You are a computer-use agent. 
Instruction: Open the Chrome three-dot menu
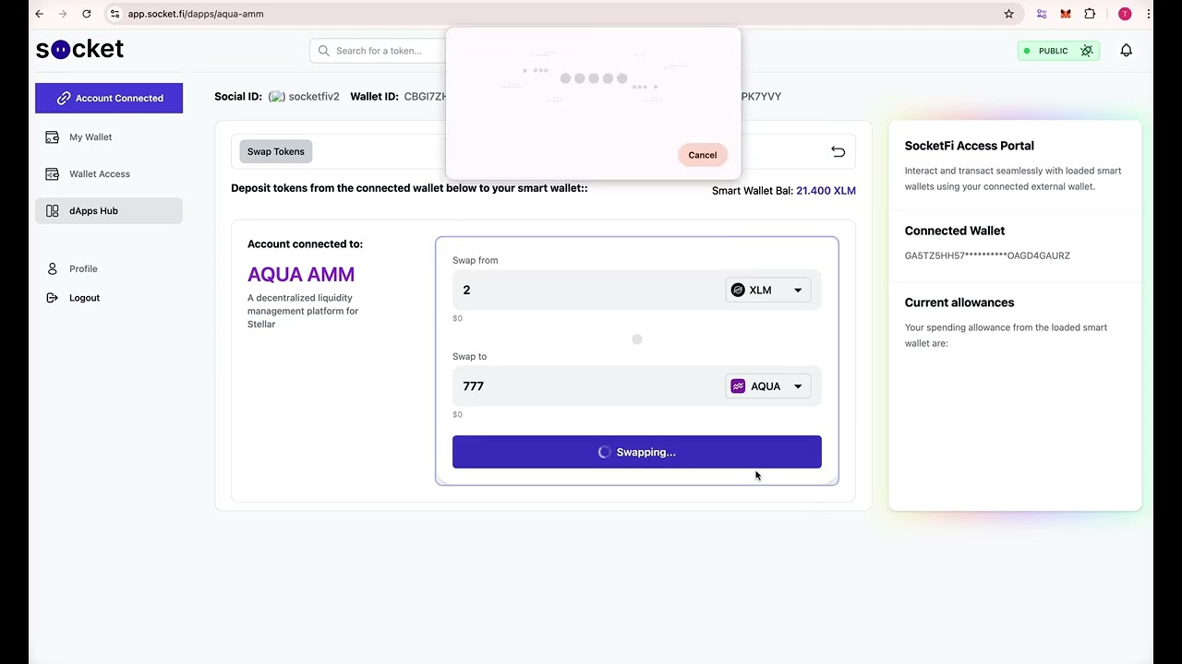pos(1149,14)
